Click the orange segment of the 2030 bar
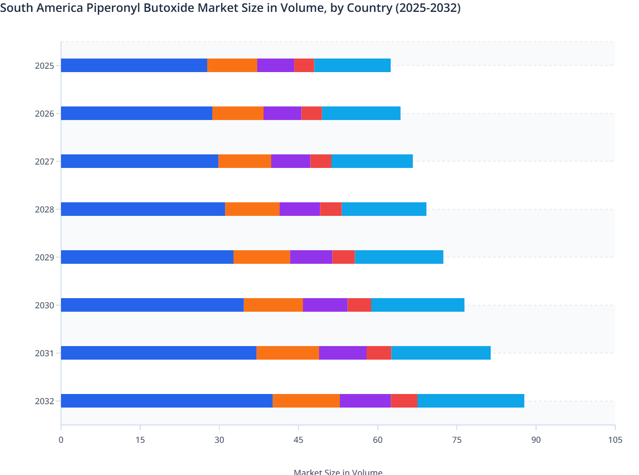The width and height of the screenshot is (639, 475). [272, 305]
